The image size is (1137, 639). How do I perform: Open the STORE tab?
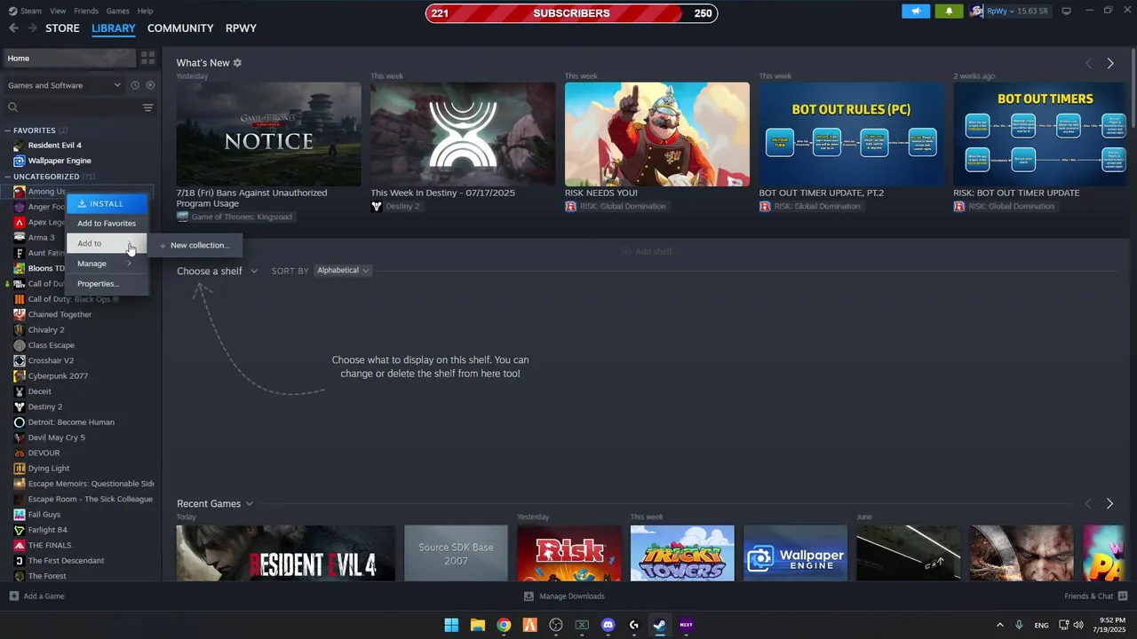tap(62, 28)
